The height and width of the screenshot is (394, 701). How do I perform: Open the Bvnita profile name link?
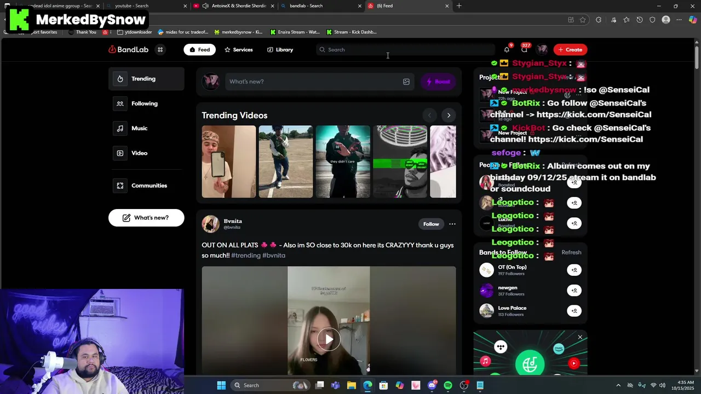click(x=233, y=221)
